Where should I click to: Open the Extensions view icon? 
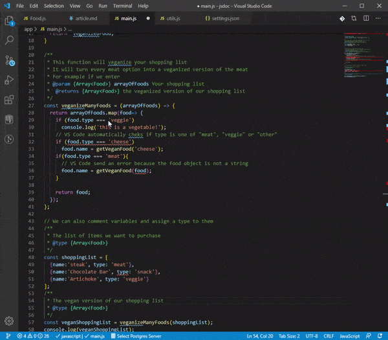point(9,100)
